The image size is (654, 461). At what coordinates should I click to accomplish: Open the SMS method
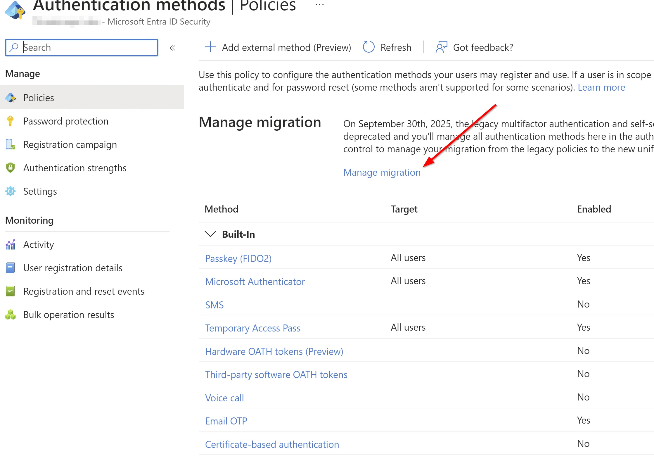coord(214,305)
